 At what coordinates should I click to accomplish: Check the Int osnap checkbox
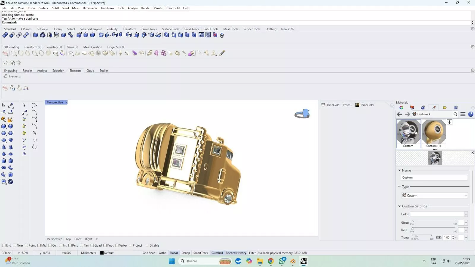61,245
